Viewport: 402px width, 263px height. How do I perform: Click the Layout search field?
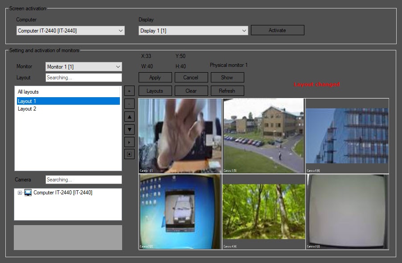pyautogui.click(x=83, y=78)
